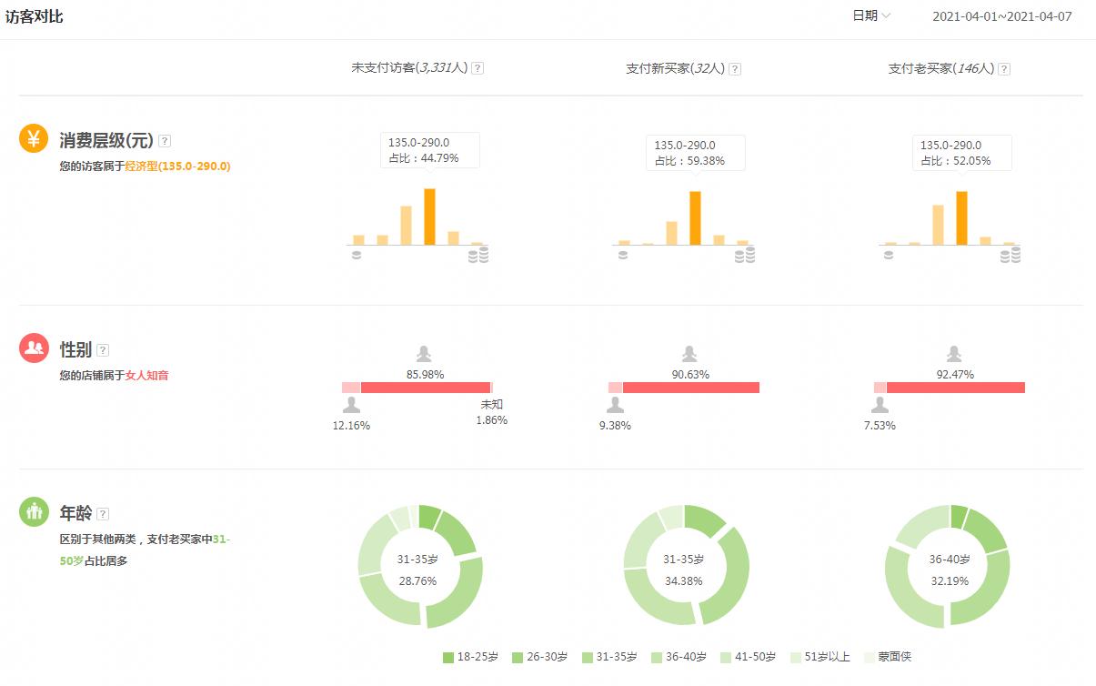Click help icon beside 年龄

click(x=103, y=514)
